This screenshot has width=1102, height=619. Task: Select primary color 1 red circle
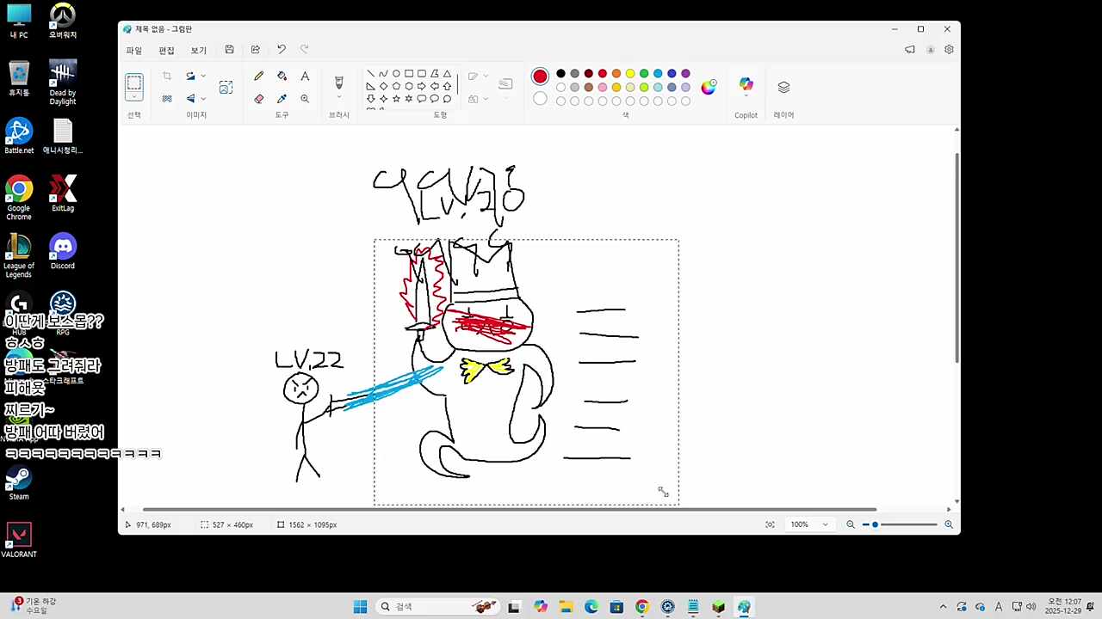[x=540, y=77]
